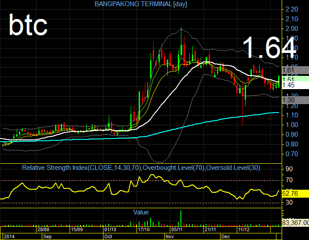
Task: Select the 21/11 date marker
Action: (x=210, y=229)
